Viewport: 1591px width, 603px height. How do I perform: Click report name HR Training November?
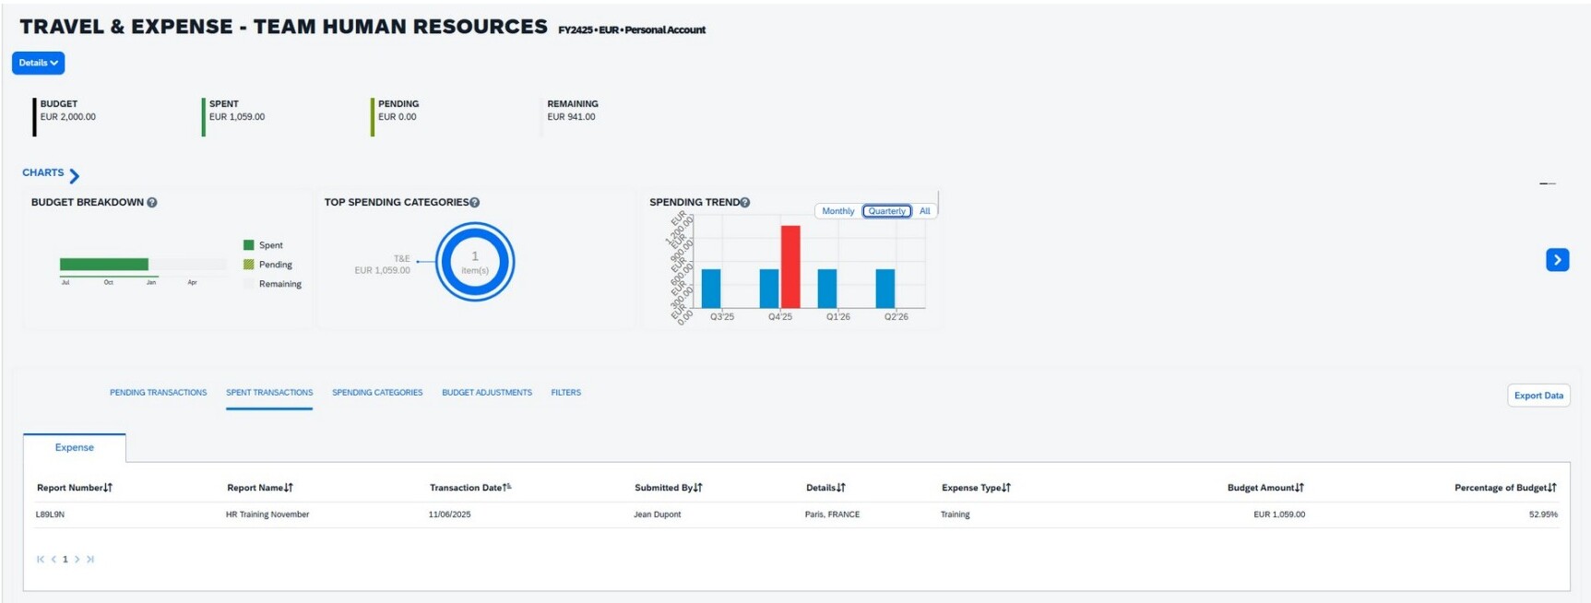click(x=267, y=514)
